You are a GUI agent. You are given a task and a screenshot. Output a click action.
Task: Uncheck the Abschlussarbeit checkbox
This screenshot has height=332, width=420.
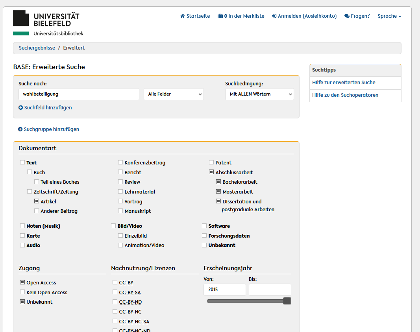coord(211,172)
